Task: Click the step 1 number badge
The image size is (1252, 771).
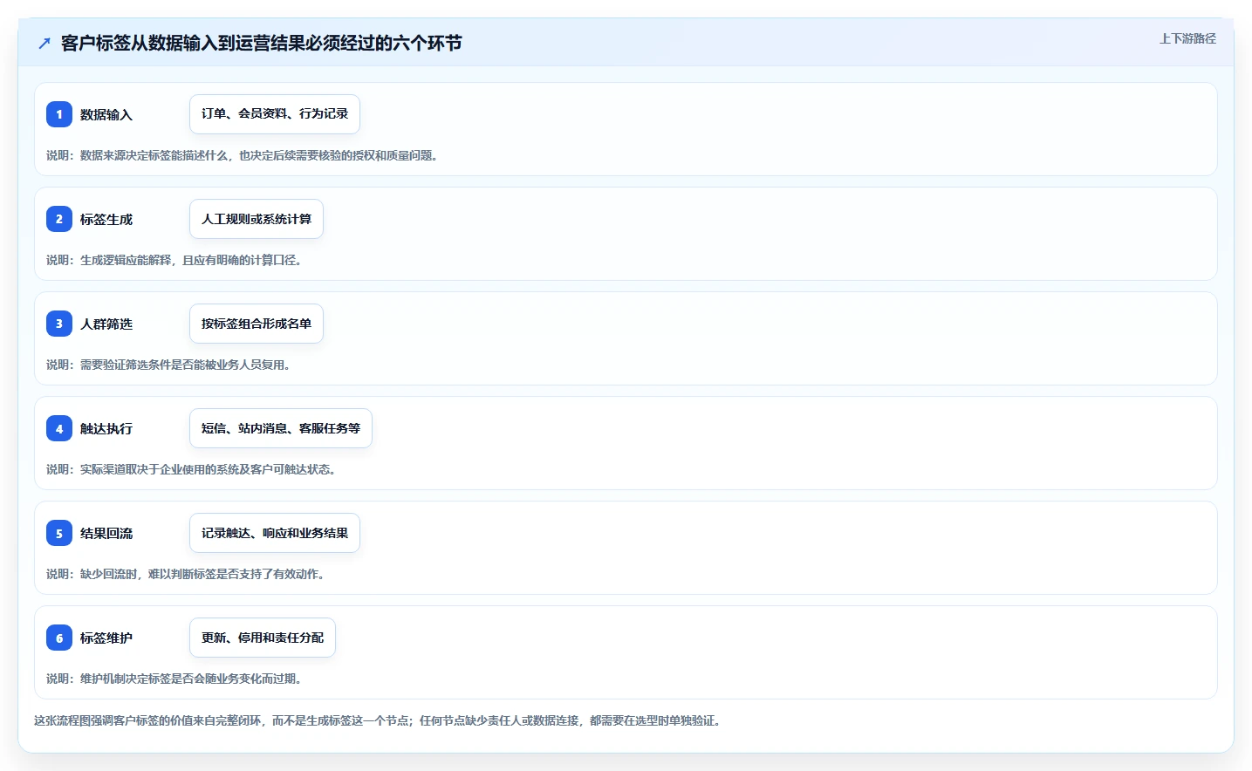Action: 59,114
